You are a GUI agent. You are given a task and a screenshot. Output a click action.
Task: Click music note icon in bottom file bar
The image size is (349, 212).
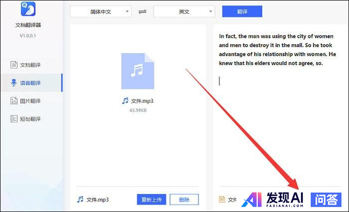point(80,200)
